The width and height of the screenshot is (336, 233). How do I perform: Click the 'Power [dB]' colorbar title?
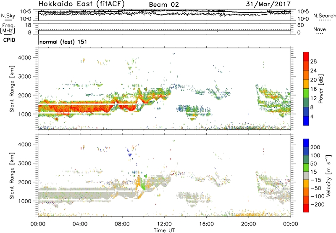pyautogui.click(x=321, y=89)
